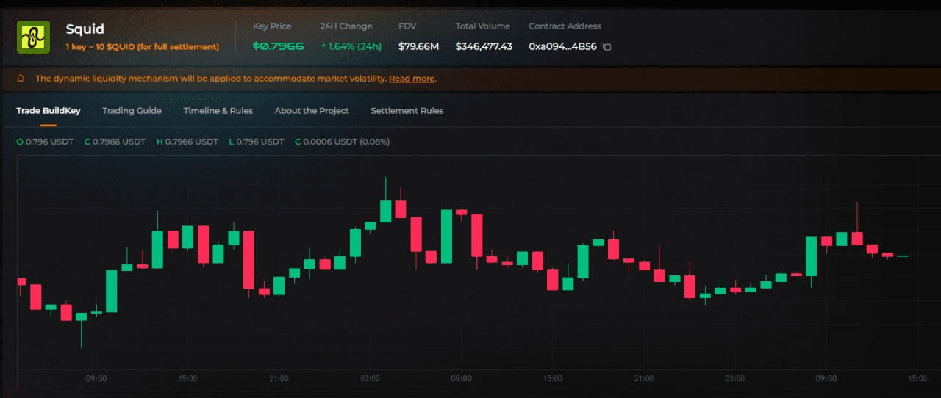Copy the contract address with copy icon

tap(607, 46)
